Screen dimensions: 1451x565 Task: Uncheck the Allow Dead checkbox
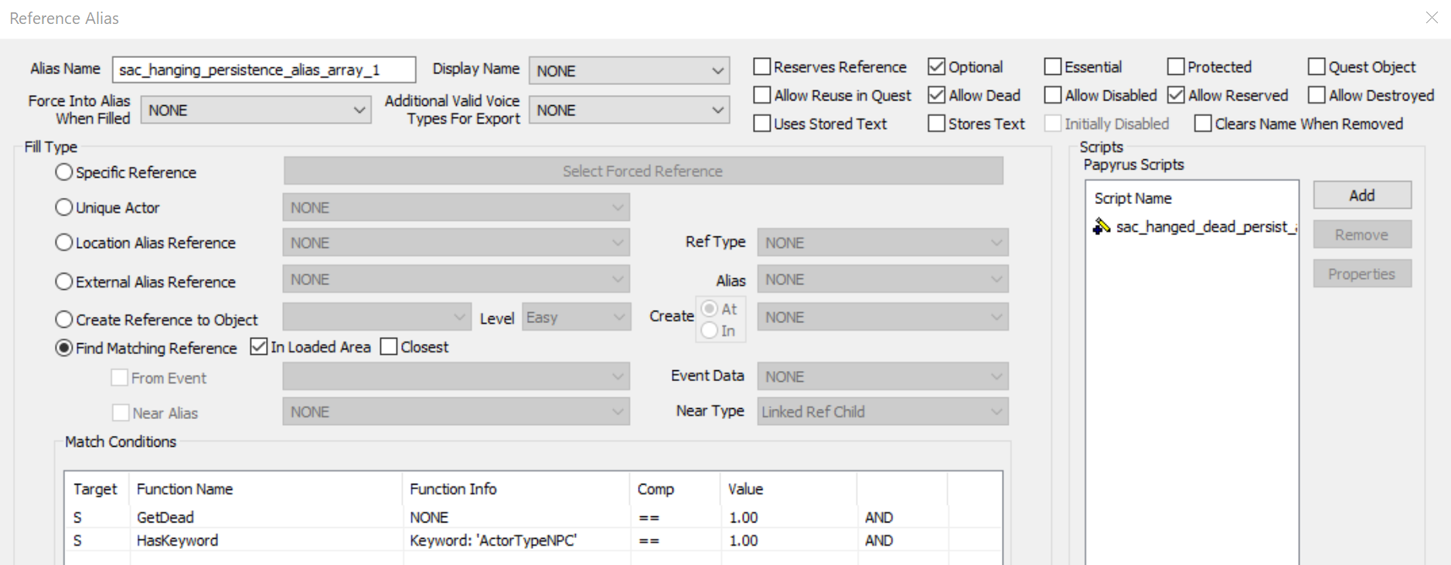[x=936, y=95]
